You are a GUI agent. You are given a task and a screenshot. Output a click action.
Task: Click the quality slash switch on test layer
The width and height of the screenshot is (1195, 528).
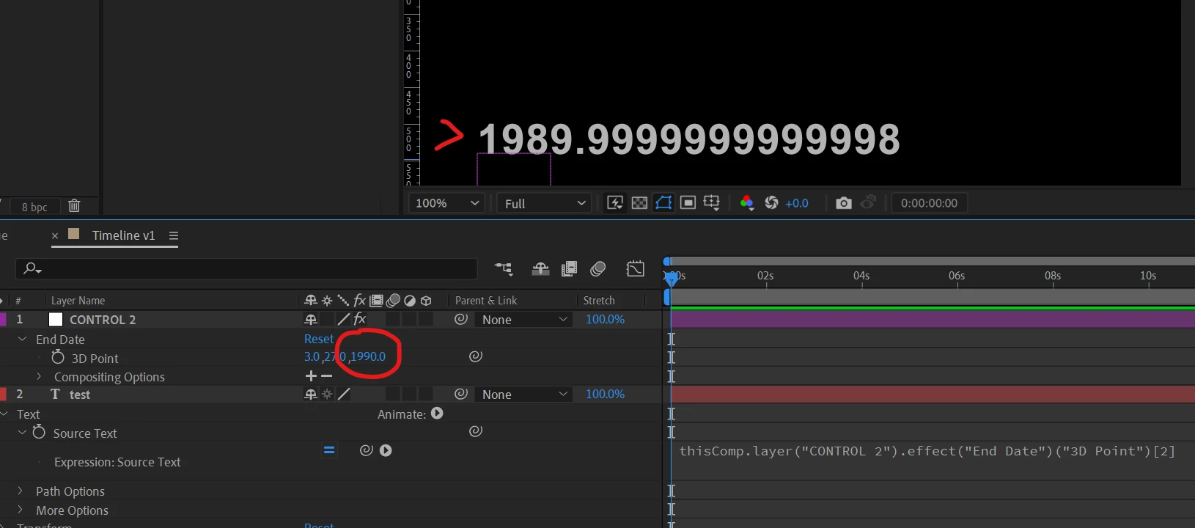343,395
